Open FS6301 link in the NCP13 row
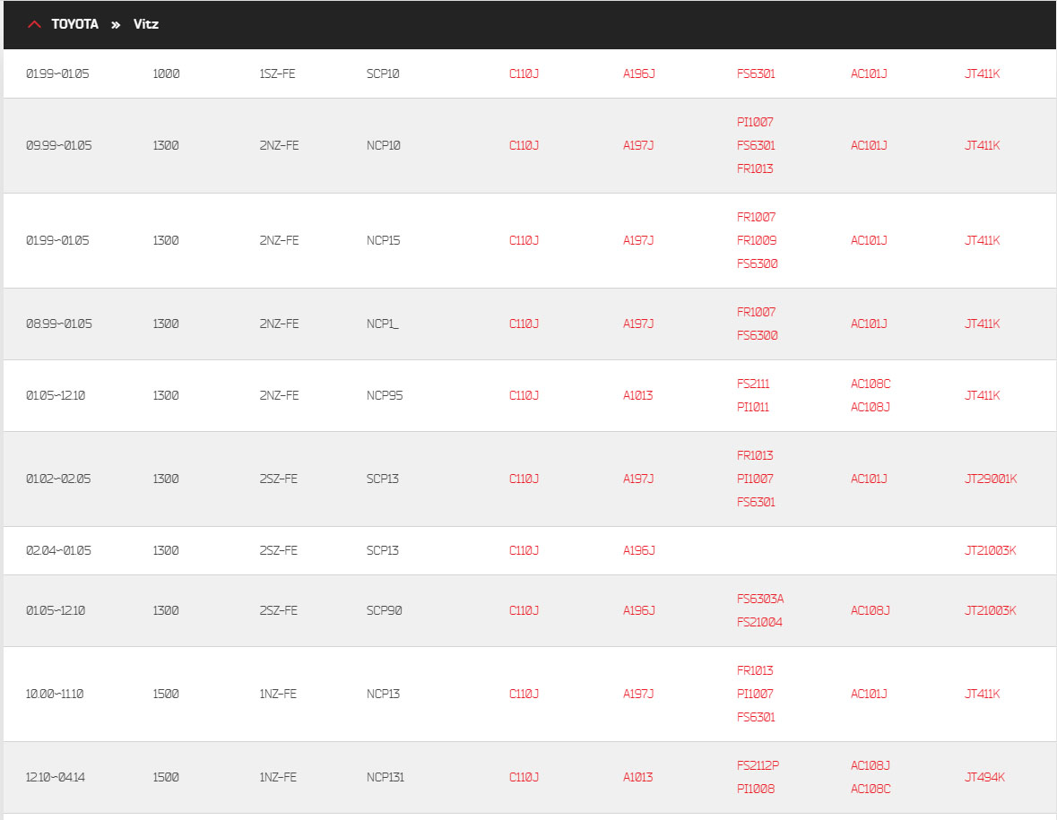 [756, 717]
